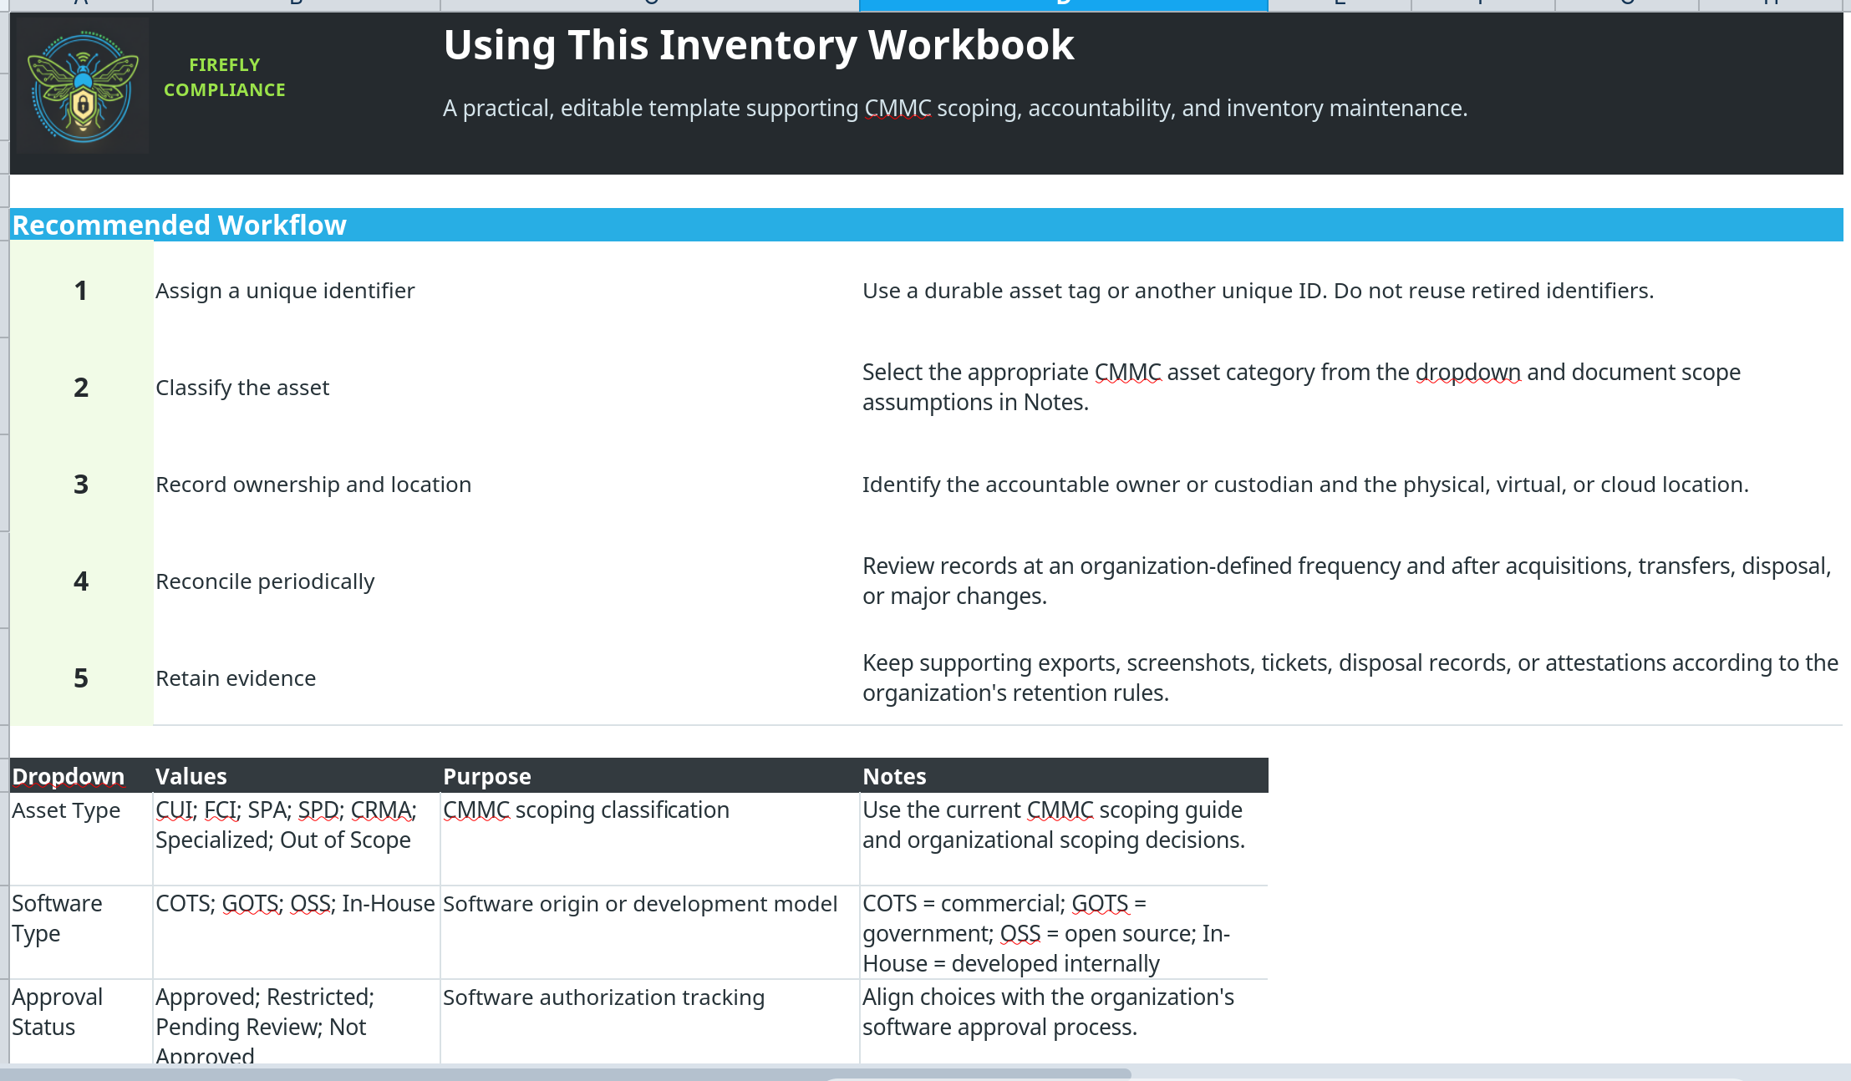Select the "CUI; FCI; SPA; SPD; CRMA" values cell
Image resolution: width=1851 pixels, height=1081 pixels.
[297, 840]
